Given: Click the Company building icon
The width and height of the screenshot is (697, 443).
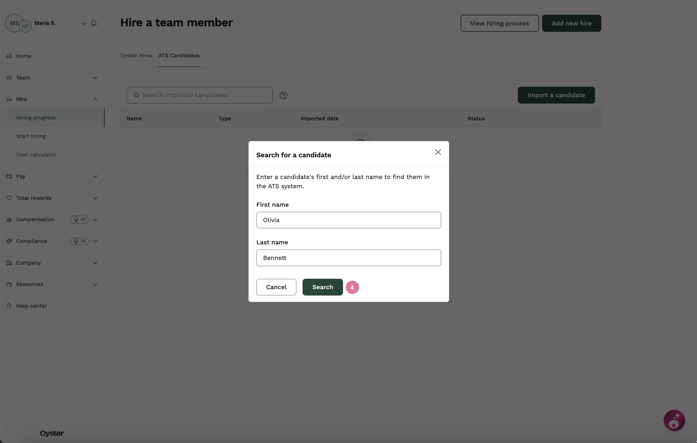Looking at the screenshot, I should [9, 263].
